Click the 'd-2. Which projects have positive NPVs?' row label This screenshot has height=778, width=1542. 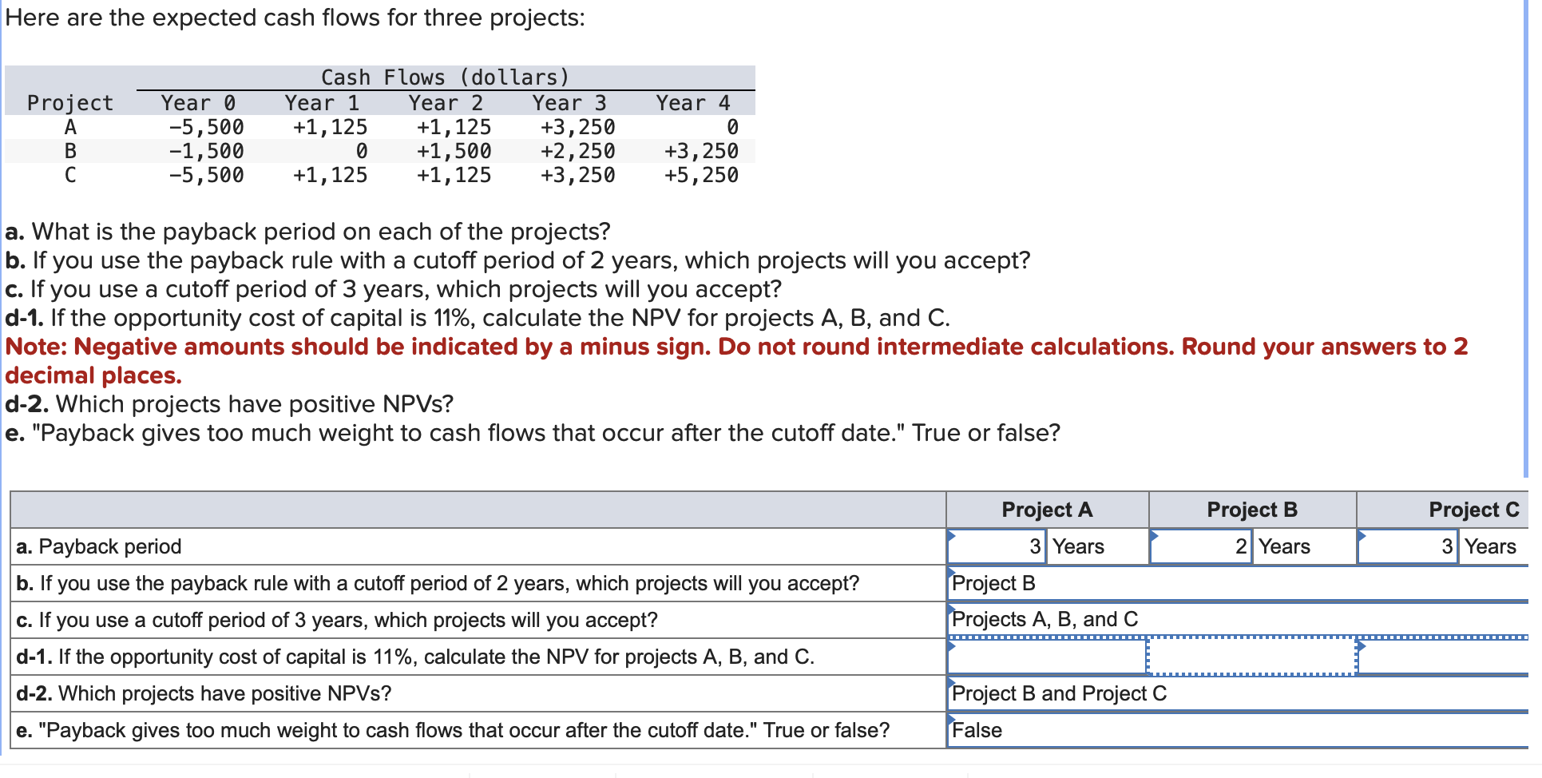pos(203,693)
